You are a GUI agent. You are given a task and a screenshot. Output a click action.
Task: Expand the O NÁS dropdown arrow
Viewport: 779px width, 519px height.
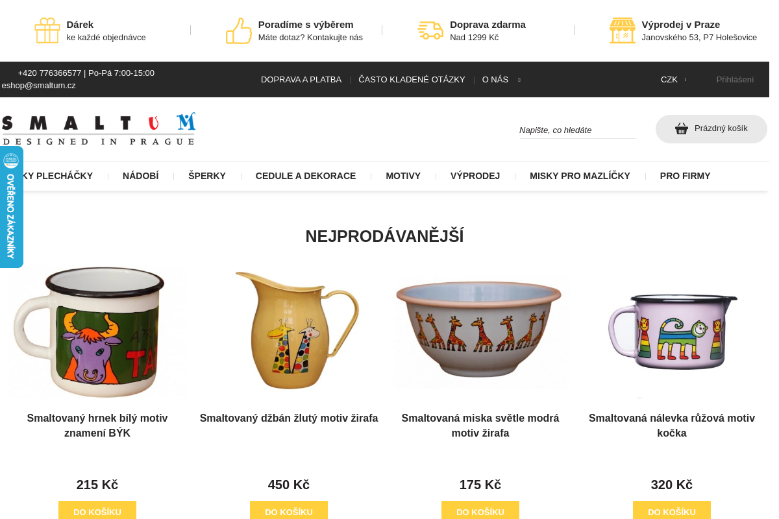coord(519,80)
